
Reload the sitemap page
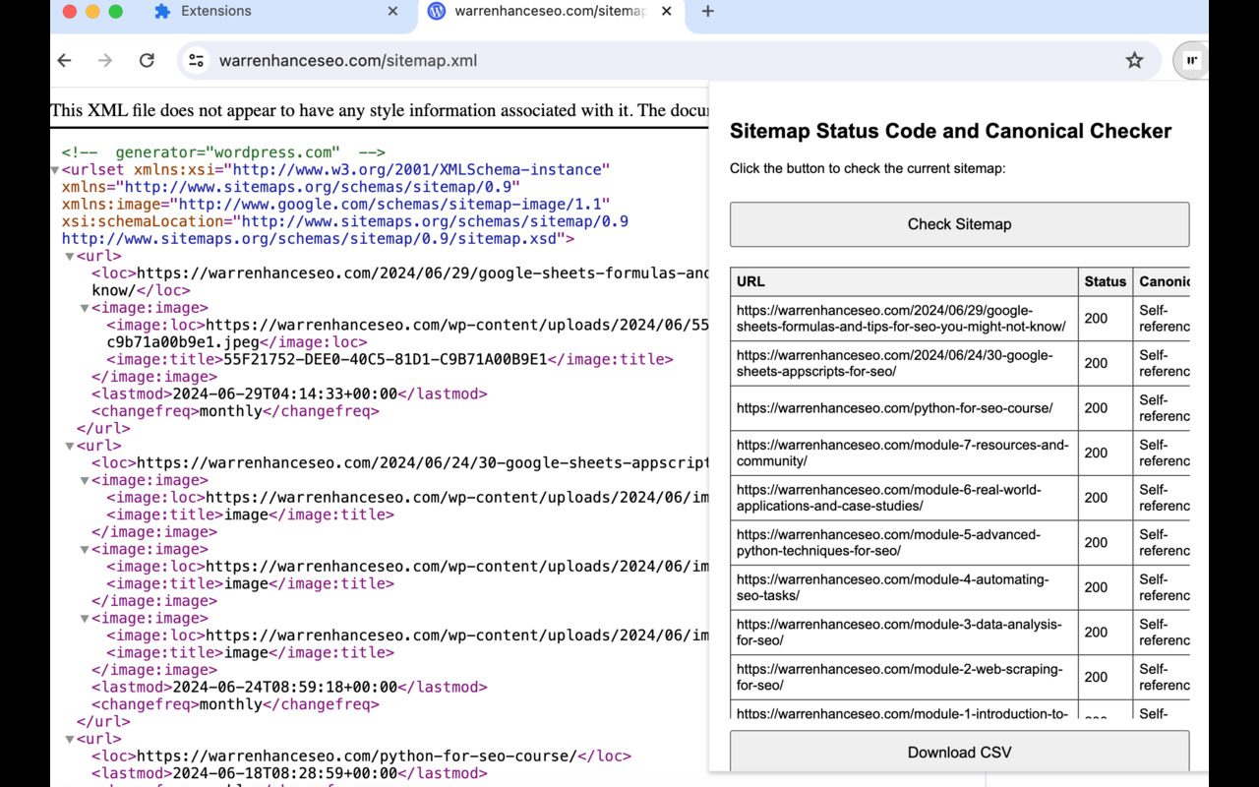147,60
